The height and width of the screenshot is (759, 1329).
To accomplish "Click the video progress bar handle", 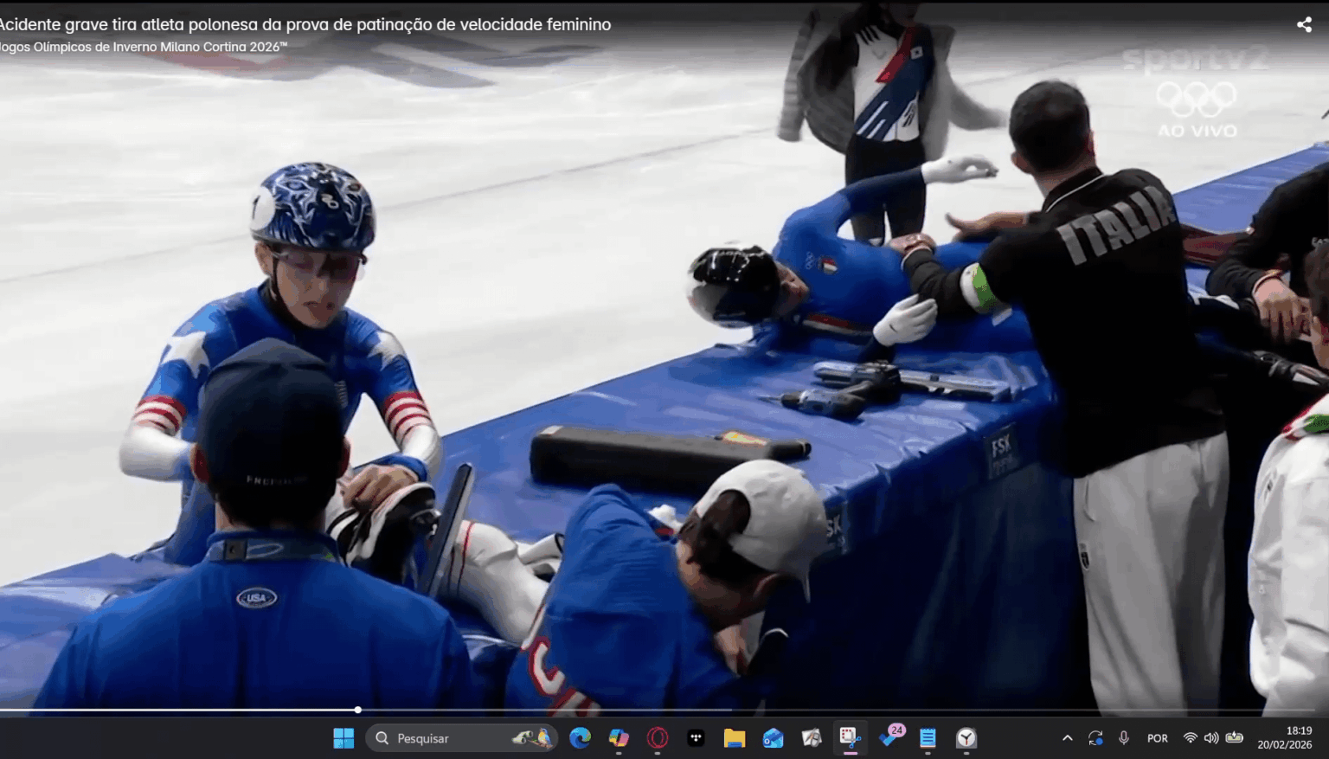I will click(357, 710).
